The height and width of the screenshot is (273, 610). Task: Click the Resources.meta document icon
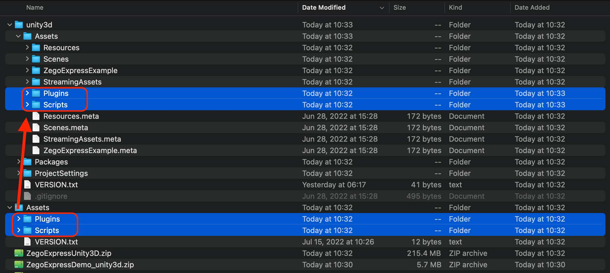36,116
